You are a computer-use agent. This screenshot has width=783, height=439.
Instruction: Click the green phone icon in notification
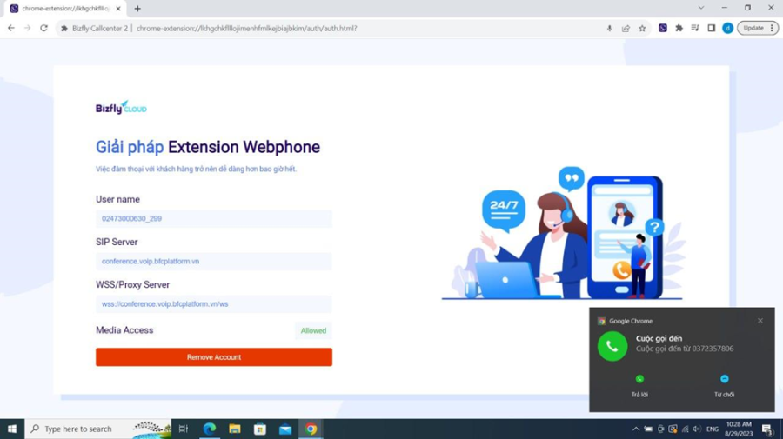coord(612,346)
